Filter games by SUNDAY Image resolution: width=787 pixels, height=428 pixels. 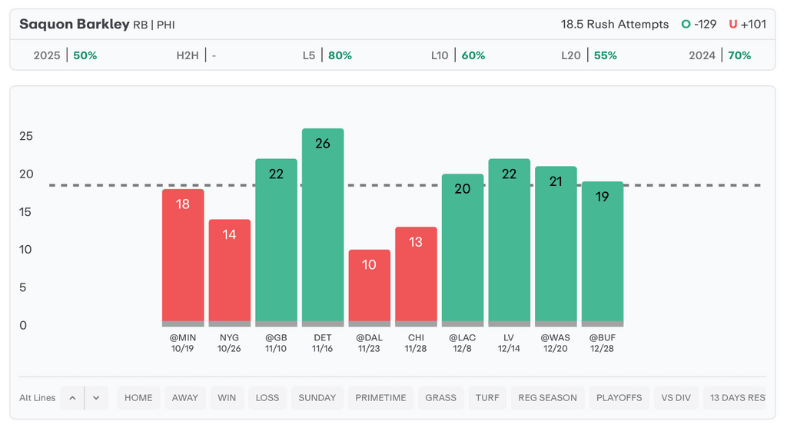[317, 398]
